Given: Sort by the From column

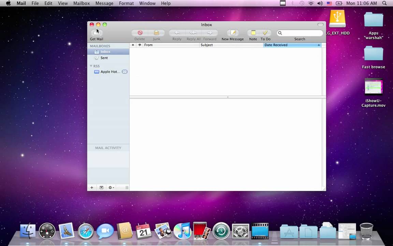Looking at the screenshot, I should coord(171,45).
